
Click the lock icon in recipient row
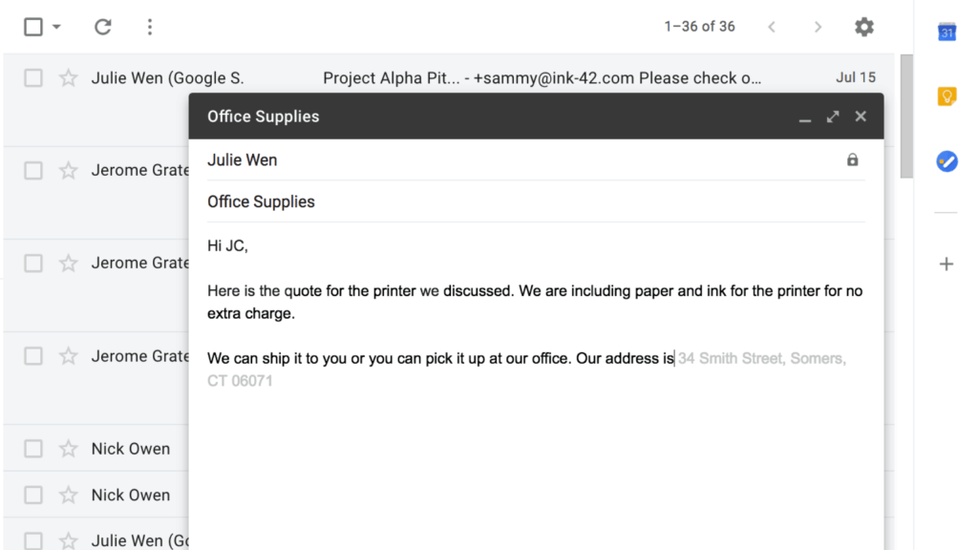pyautogui.click(x=852, y=160)
